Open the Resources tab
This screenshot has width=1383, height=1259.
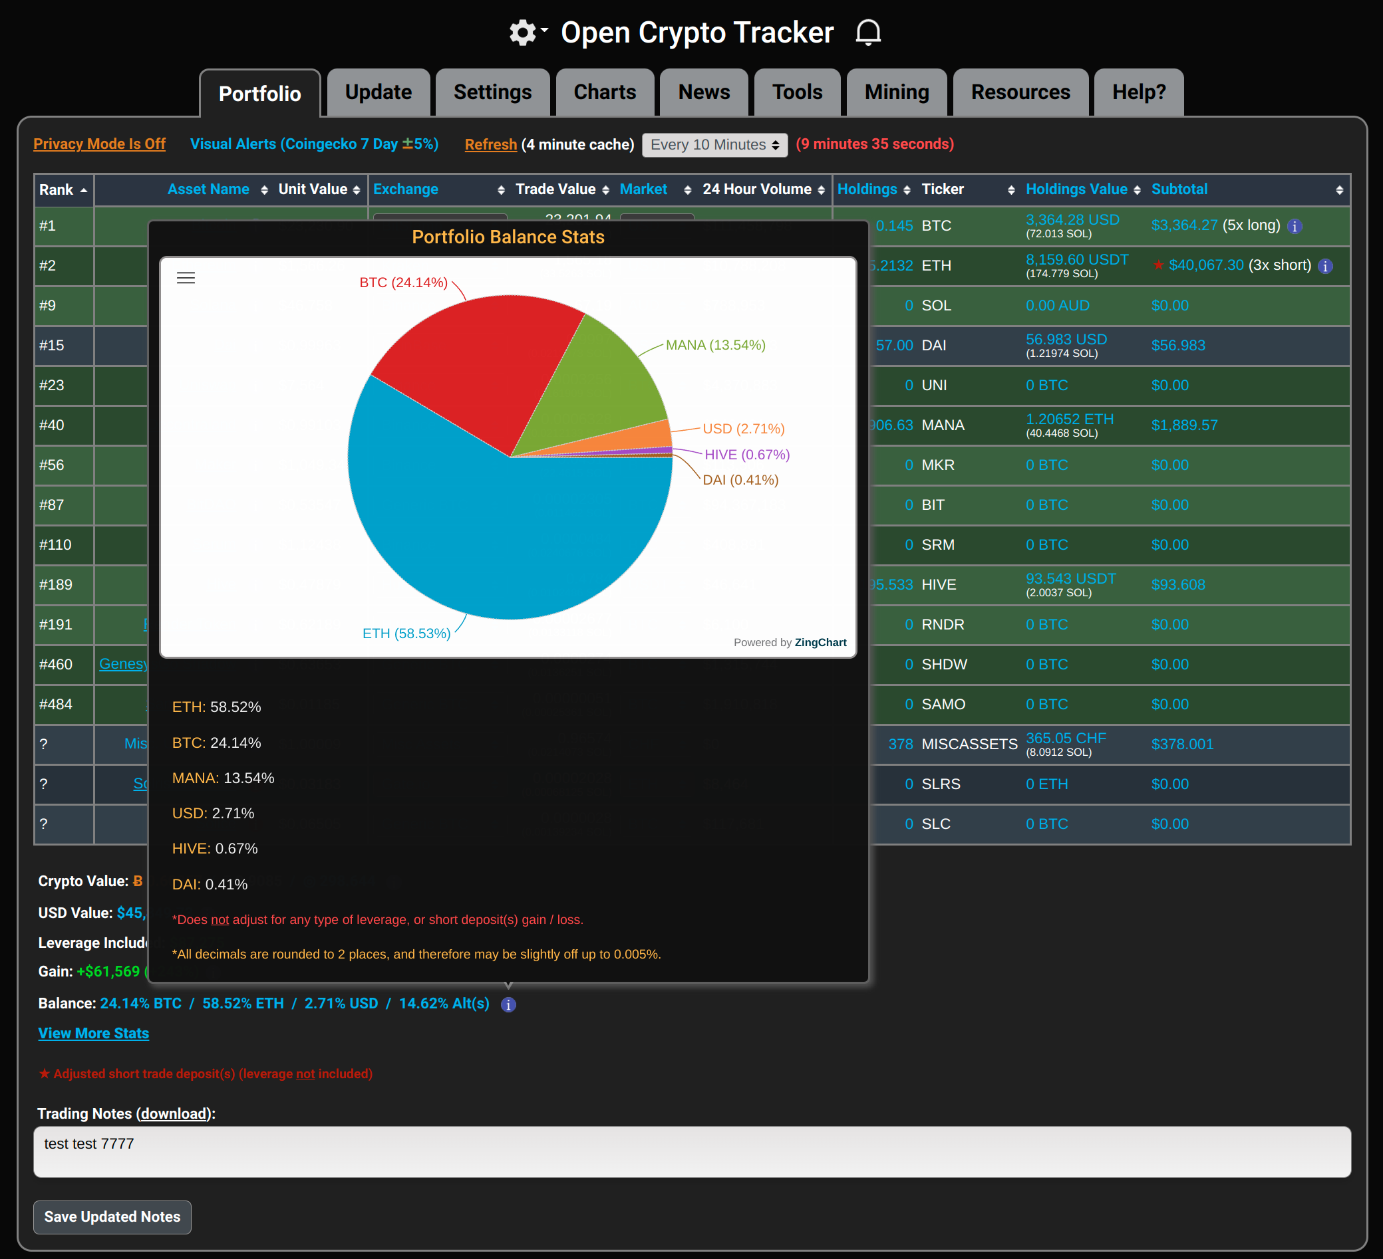(1020, 92)
